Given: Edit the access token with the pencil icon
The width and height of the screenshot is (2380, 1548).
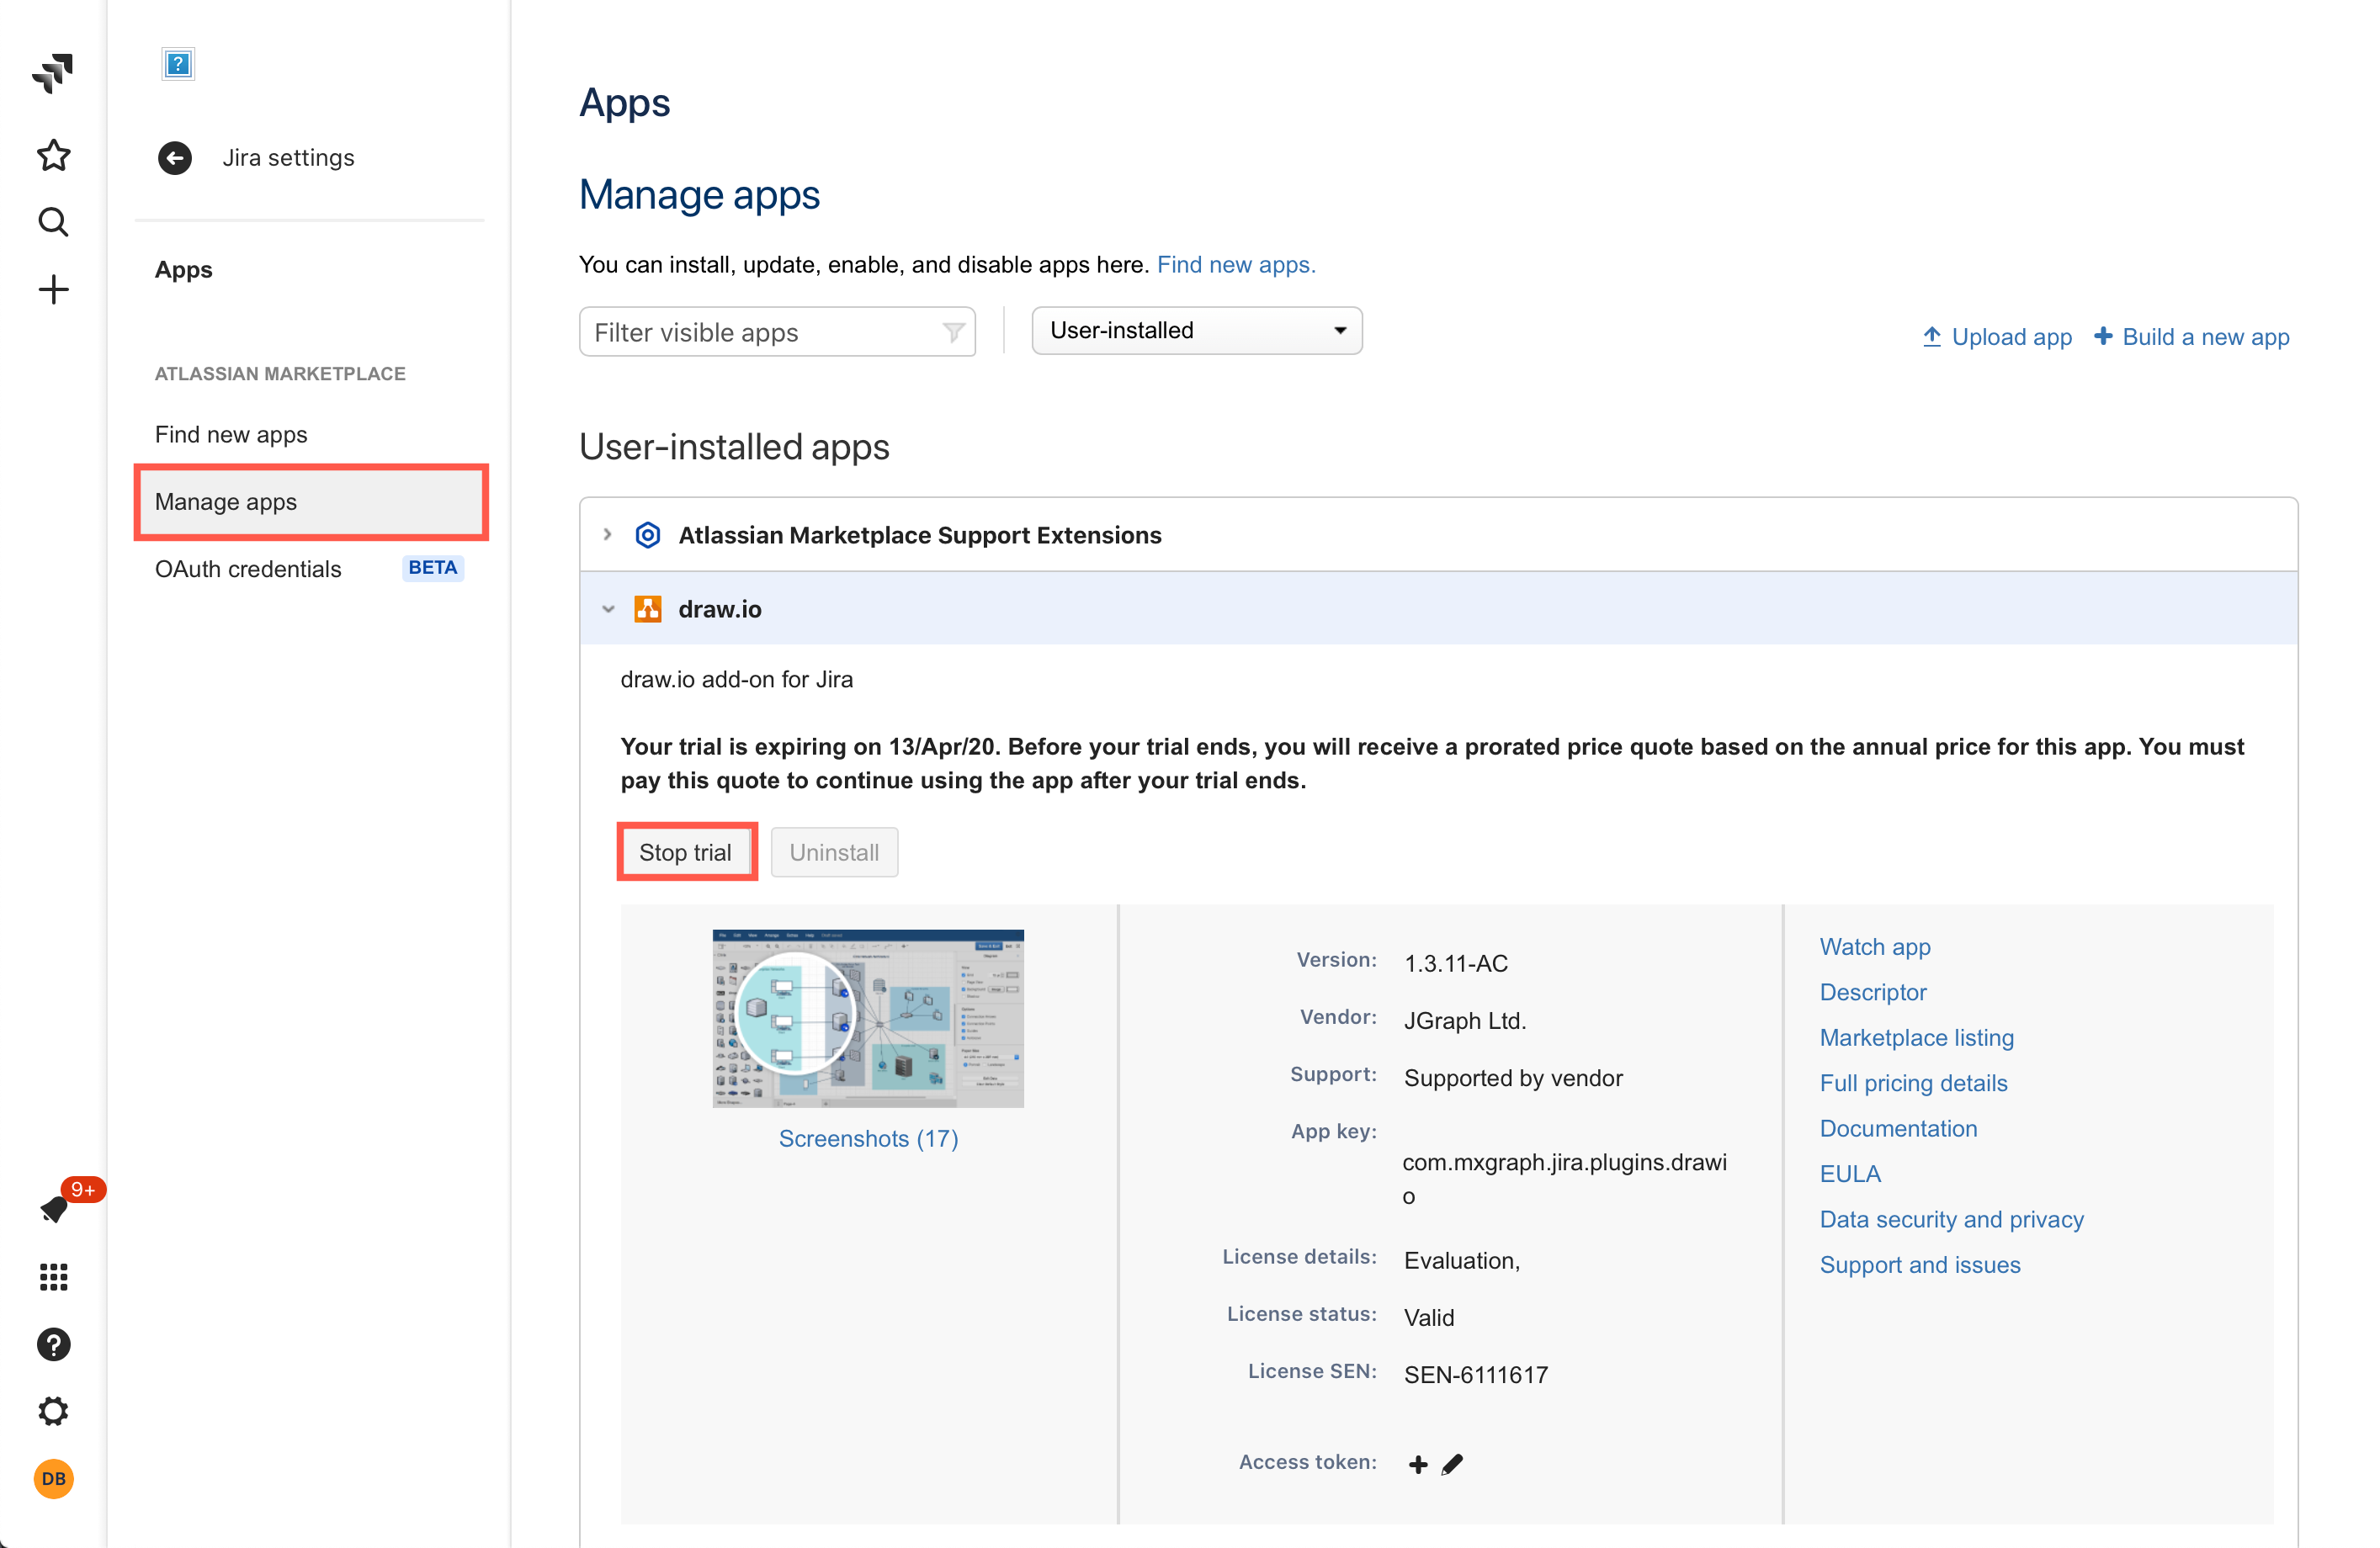Looking at the screenshot, I should coord(1452,1463).
